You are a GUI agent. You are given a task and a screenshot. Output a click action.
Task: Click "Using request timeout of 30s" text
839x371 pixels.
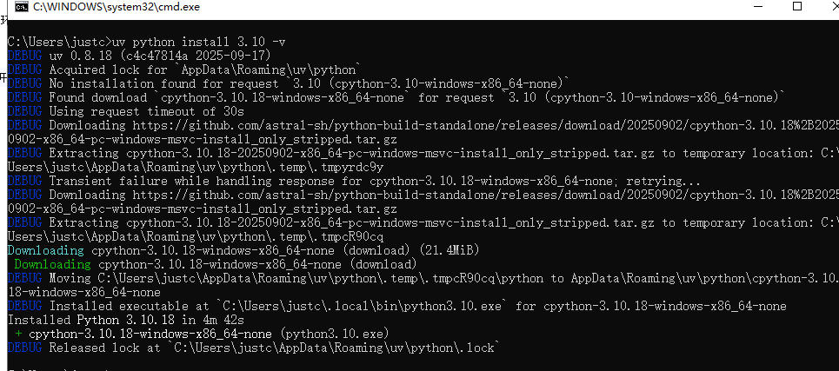[x=146, y=111]
